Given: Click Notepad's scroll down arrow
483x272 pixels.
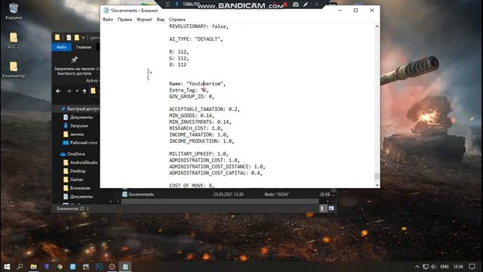Looking at the screenshot, I should click(377, 185).
